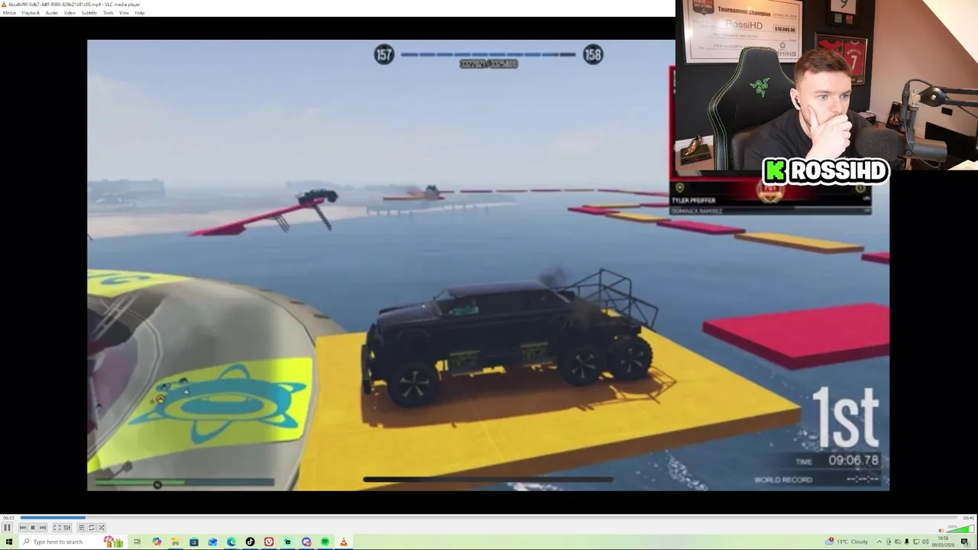978x550 pixels.
Task: Open the Tools menu
Action: point(108,13)
